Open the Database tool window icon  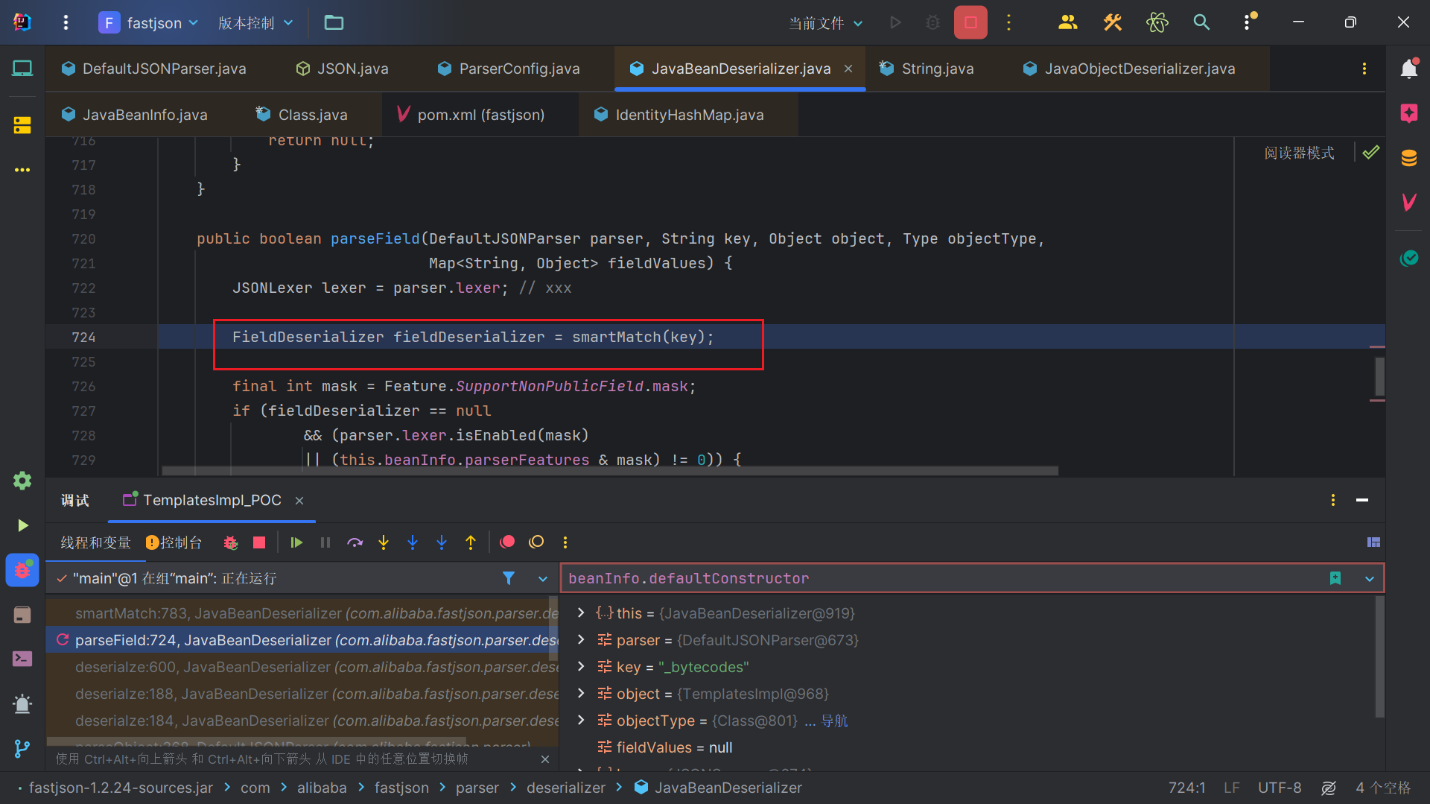coord(1408,158)
